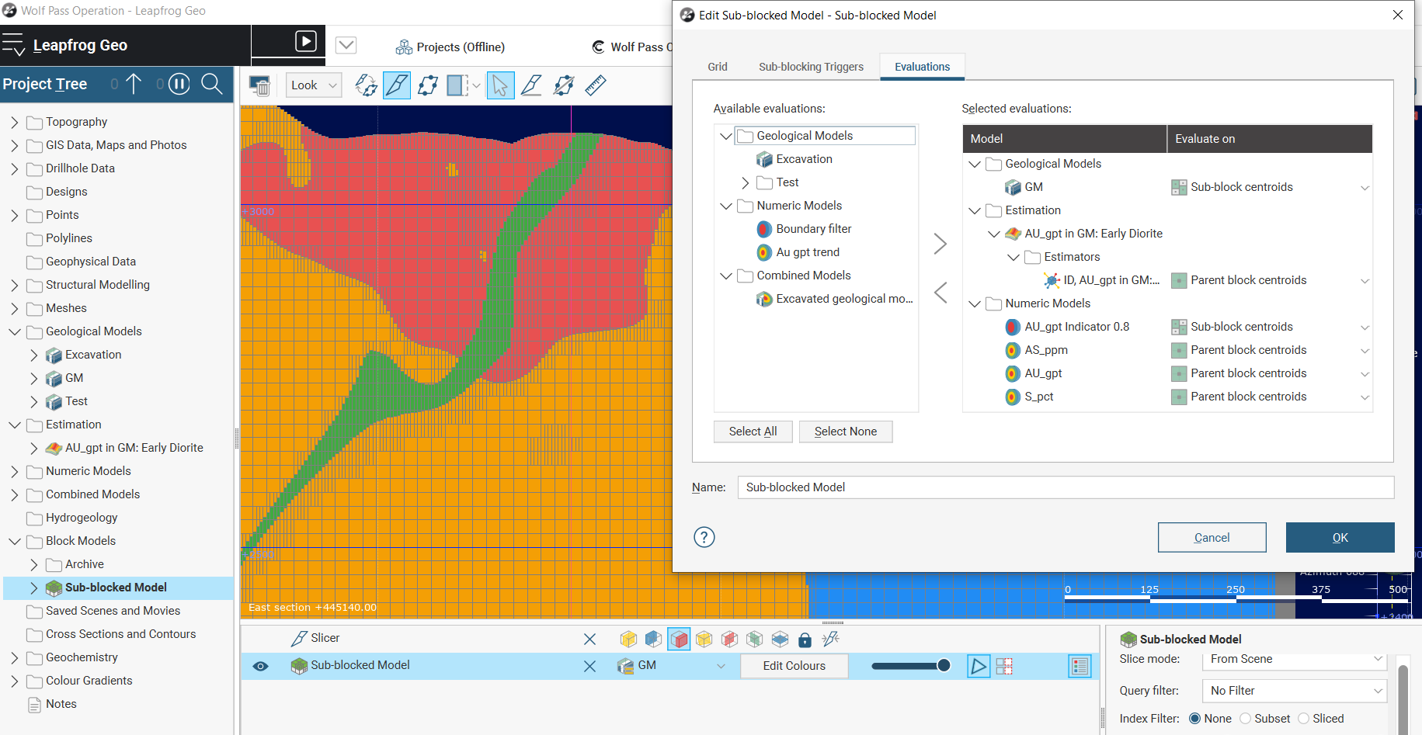Image resolution: width=1422 pixels, height=735 pixels.
Task: Select the None index filter radio
Action: point(1195,719)
